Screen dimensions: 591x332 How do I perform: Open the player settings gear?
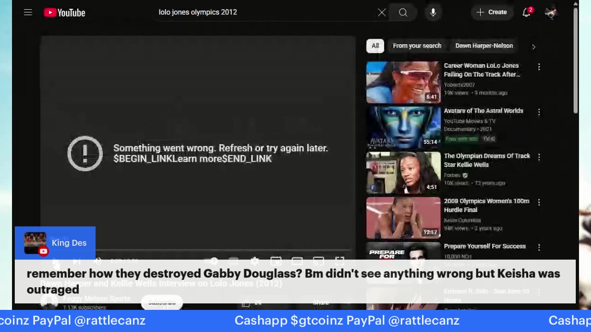(254, 261)
